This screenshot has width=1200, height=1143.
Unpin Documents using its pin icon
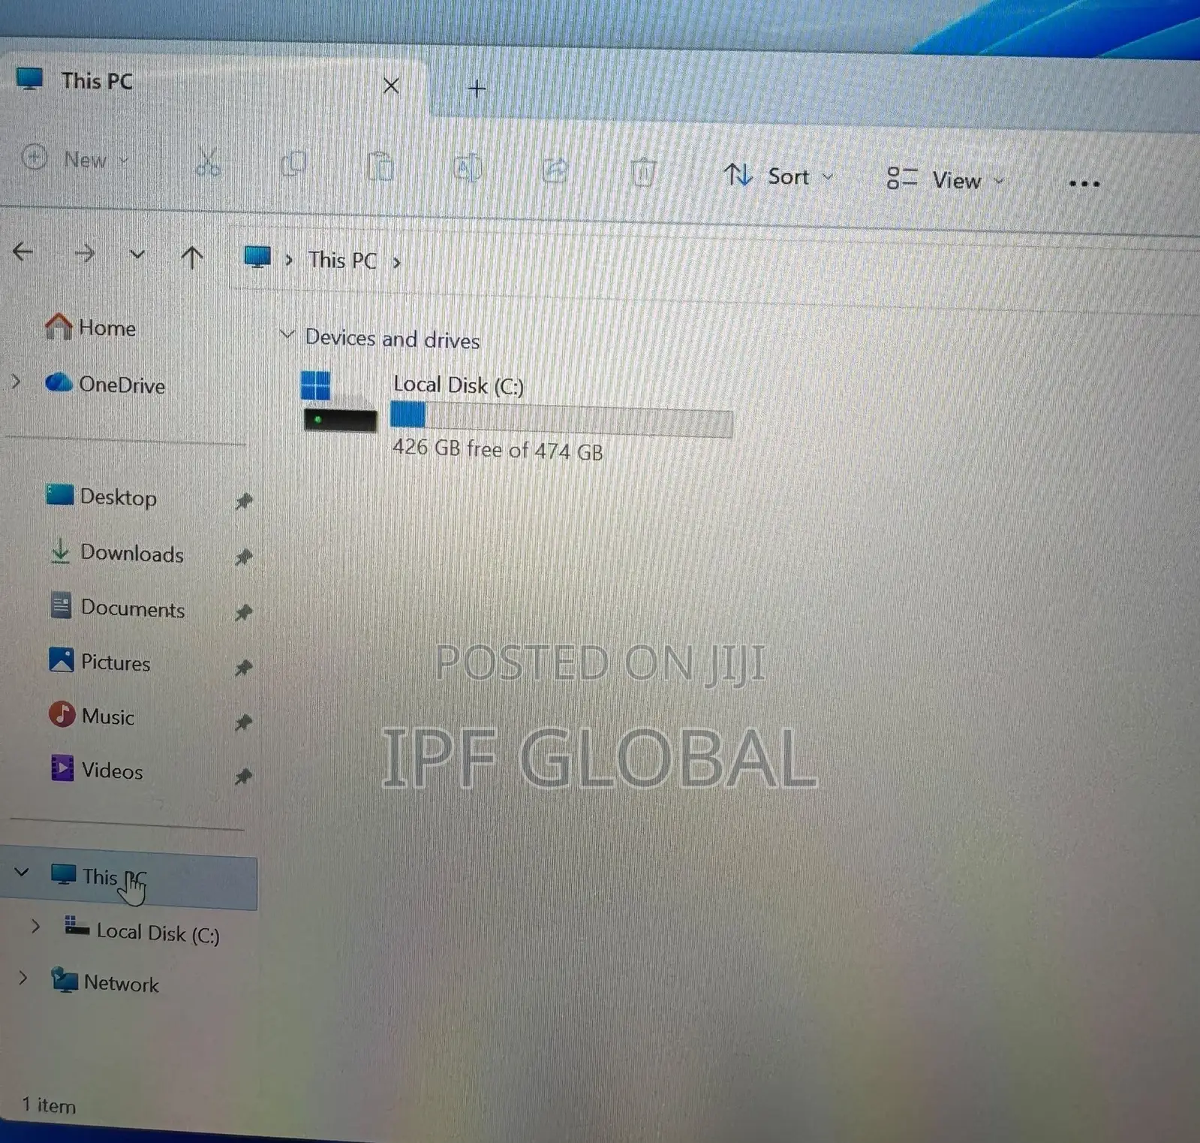[x=243, y=613]
